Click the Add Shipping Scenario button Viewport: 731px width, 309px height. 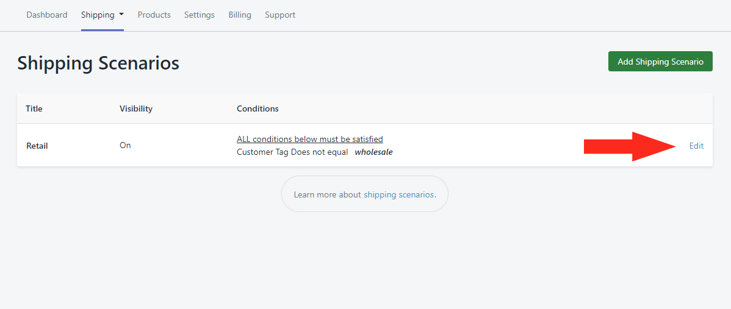660,62
